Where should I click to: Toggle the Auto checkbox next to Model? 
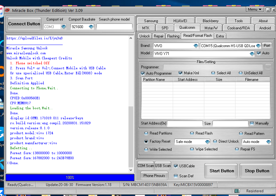tap(259, 53)
